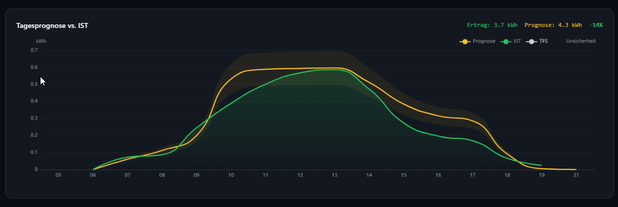This screenshot has width=618, height=207.
Task: Click the 12 hour mark on x-axis
Action: click(300, 176)
